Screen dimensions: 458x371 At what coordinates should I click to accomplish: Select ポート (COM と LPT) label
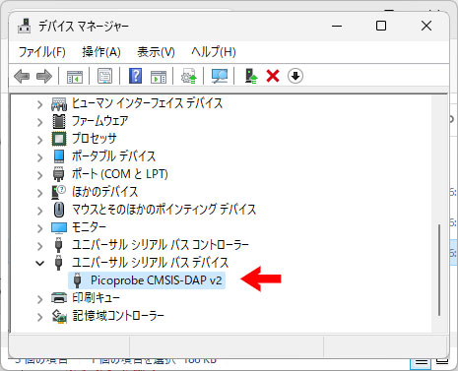coord(120,174)
